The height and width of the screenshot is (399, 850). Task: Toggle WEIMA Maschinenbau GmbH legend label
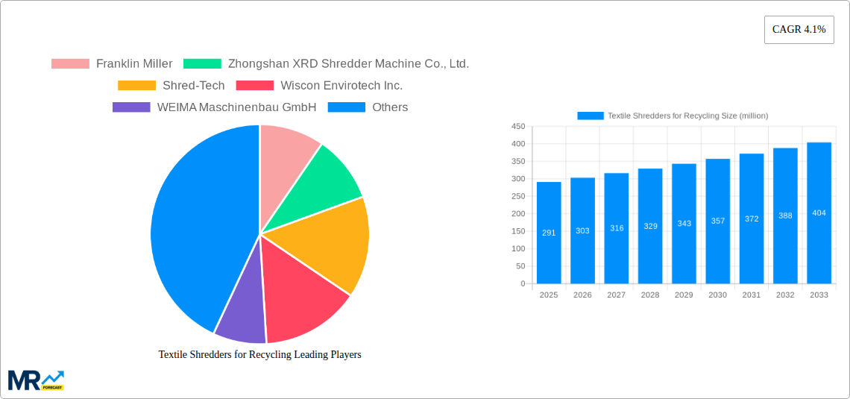coord(237,107)
